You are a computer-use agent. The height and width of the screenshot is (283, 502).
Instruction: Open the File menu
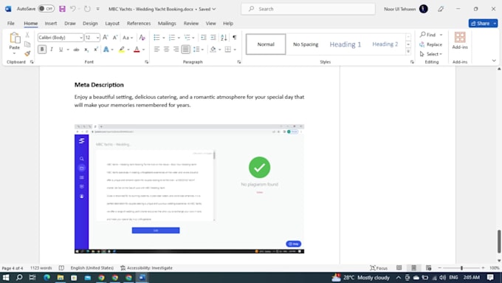coord(11,24)
